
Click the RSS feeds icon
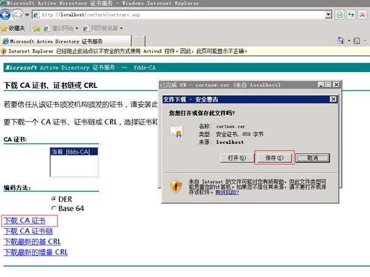tap(357, 41)
